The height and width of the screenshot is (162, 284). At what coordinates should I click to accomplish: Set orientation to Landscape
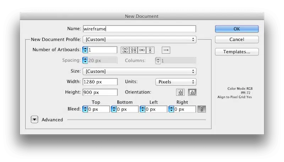click(x=192, y=92)
